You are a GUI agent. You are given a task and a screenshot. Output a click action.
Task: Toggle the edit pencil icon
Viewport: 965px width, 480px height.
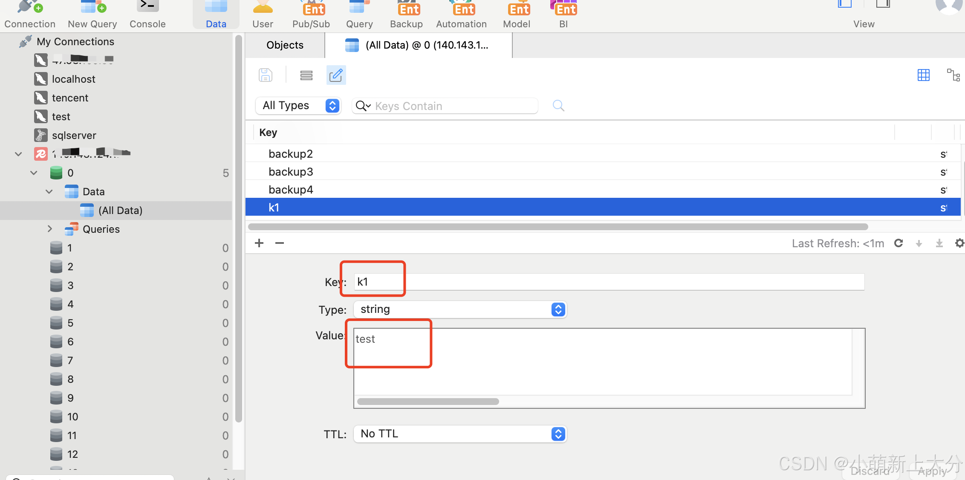tap(336, 75)
